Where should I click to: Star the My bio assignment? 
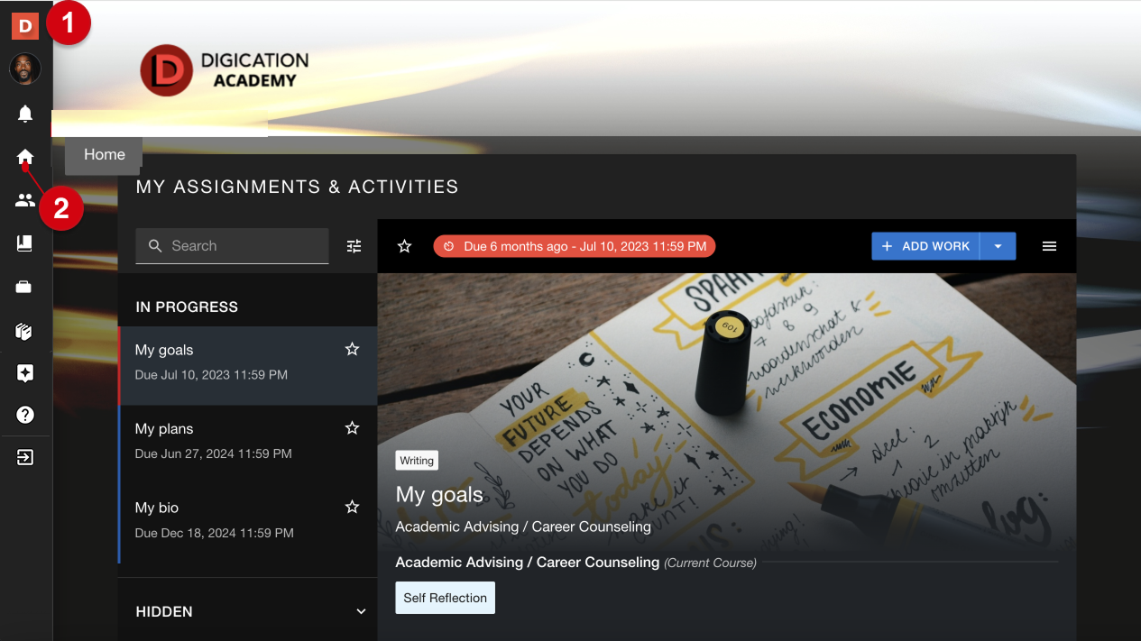click(x=353, y=508)
